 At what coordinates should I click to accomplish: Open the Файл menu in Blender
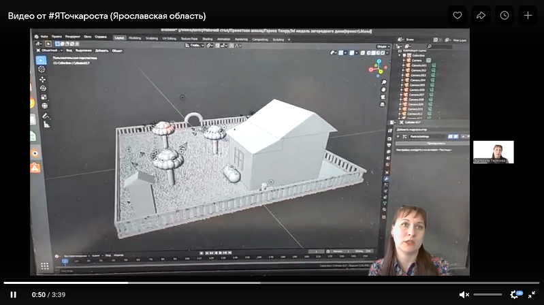click(44, 37)
